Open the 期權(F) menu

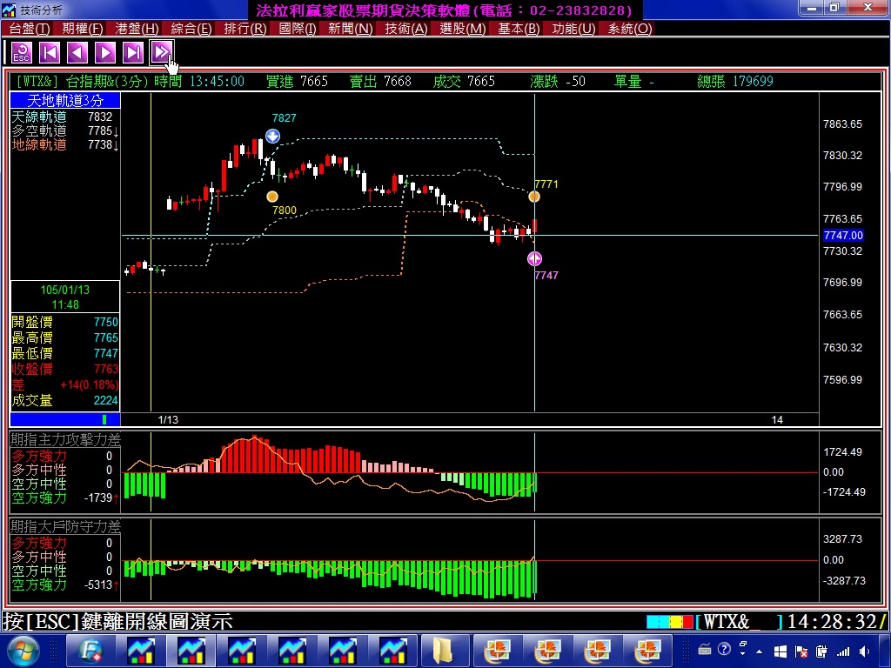pos(83,29)
